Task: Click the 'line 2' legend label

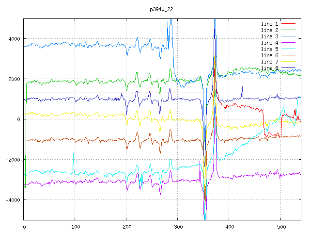Action: 269,30
